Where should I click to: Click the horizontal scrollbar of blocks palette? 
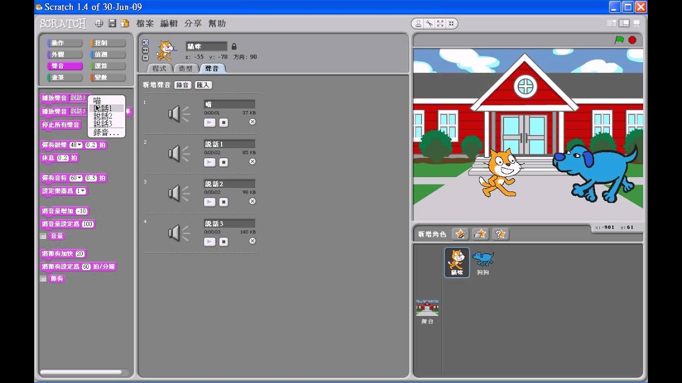pos(82,372)
